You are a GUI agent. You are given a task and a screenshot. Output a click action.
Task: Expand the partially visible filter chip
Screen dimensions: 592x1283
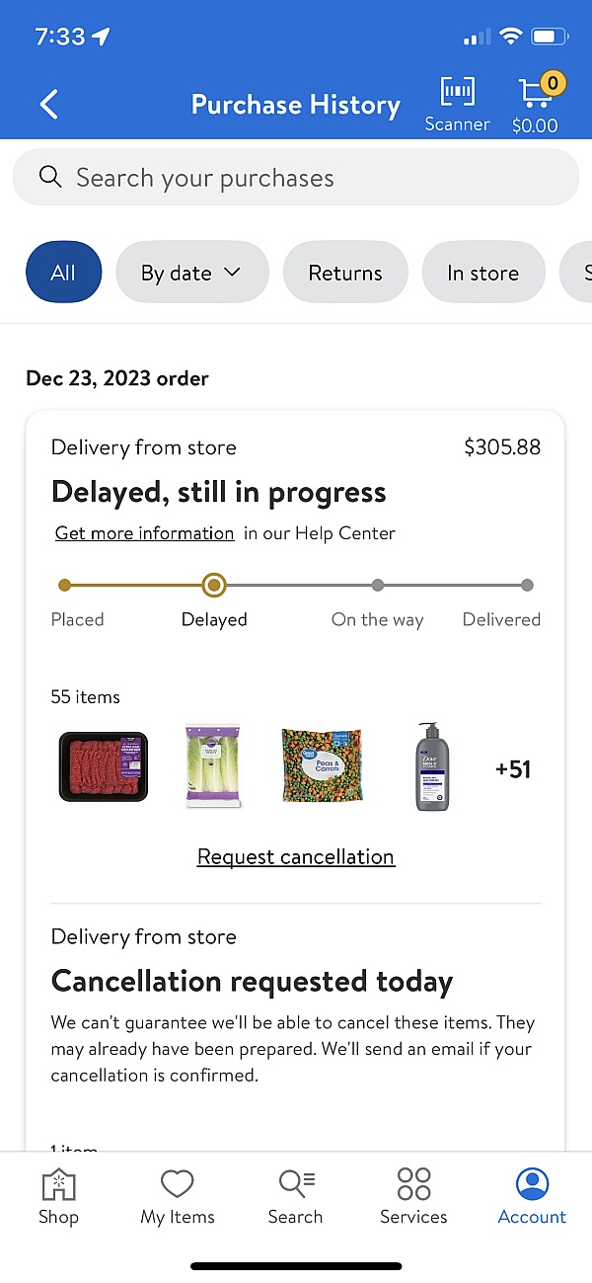[582, 272]
